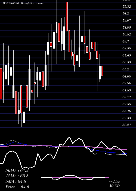Click the <<Live MACD label

coord(115,184)
